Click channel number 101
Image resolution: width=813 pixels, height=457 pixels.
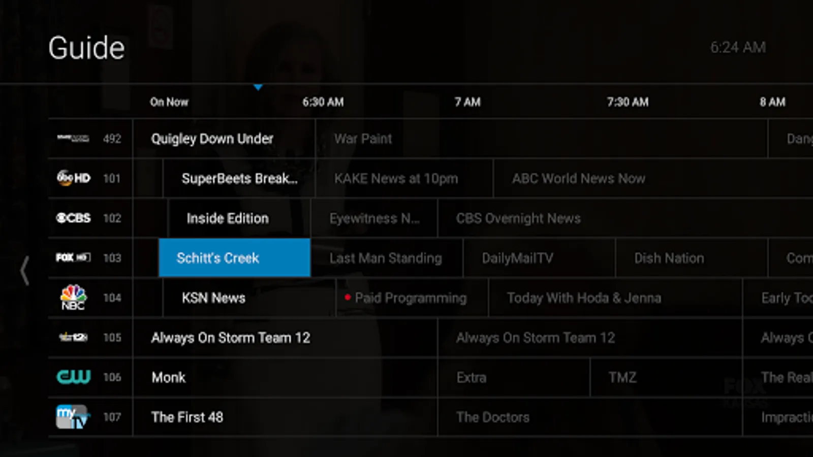click(x=112, y=178)
